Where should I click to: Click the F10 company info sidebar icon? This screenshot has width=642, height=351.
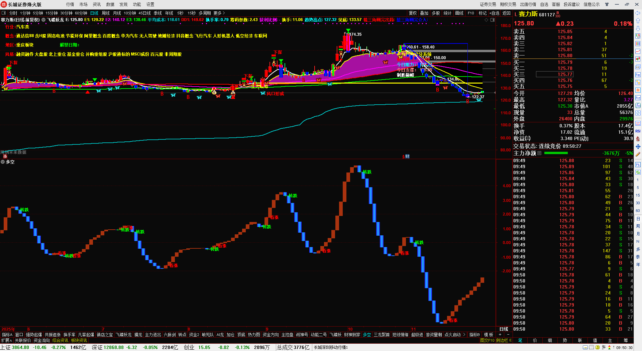638,75
